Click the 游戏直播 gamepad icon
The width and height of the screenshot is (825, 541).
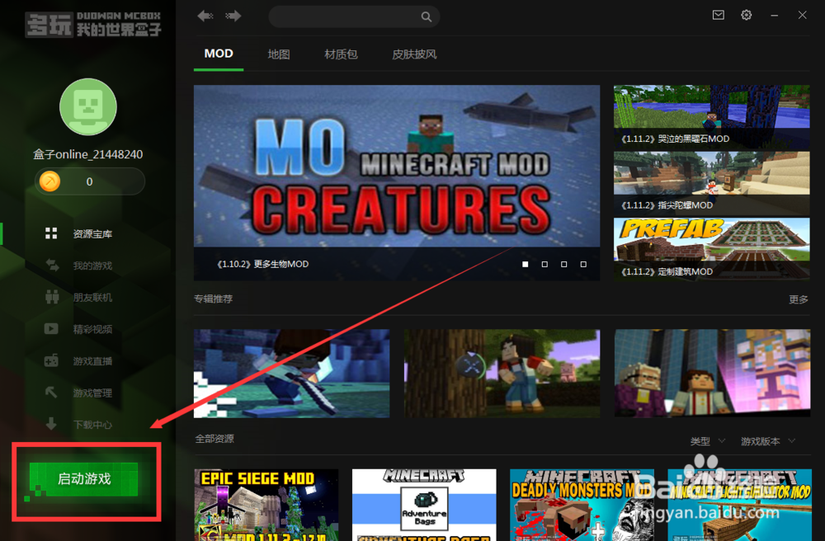(x=51, y=360)
